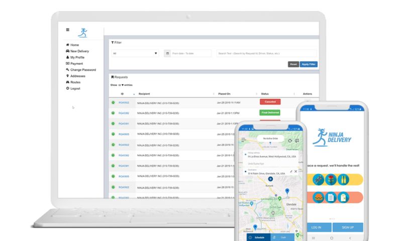The image size is (402, 241).
Task: Open the calendar date picker icon
Action: tap(167, 53)
